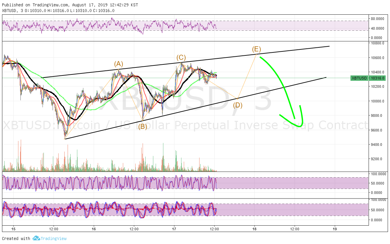Viewport: 390px width, 244px height.
Task: Click the XBTUSD green symbol tag
Action: point(359,78)
